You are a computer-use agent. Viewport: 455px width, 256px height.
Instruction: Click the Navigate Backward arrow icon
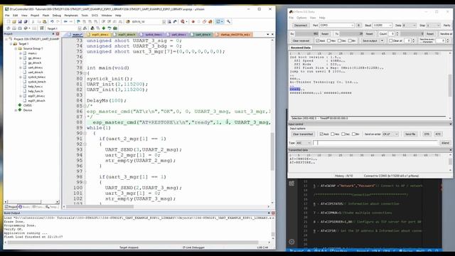65,21
